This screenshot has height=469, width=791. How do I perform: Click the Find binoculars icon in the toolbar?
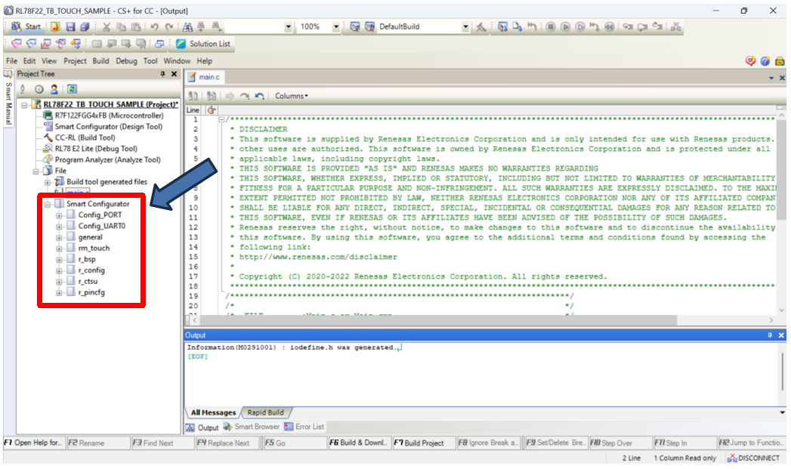(188, 26)
